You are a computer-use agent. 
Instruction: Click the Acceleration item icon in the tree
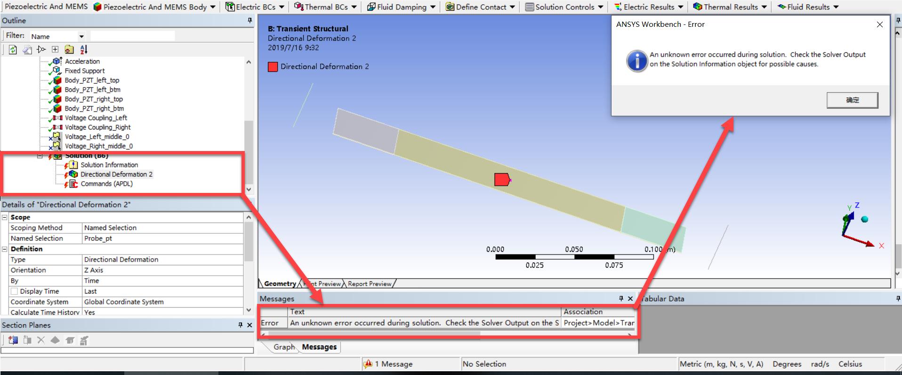point(57,61)
